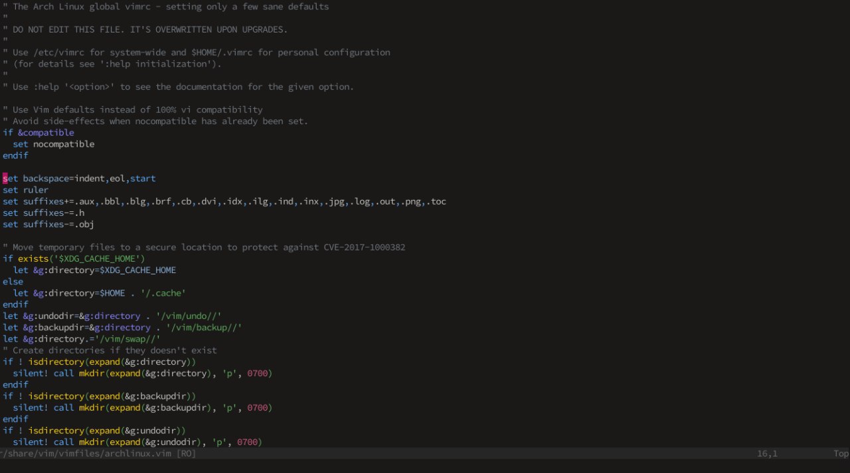Click the long 'set suffixes+=.aux' line
The image size is (850, 473).
point(224,201)
